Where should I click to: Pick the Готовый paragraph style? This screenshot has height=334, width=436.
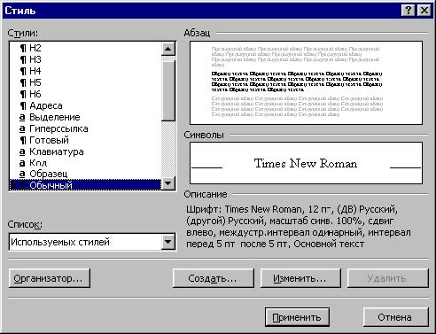click(x=86, y=140)
